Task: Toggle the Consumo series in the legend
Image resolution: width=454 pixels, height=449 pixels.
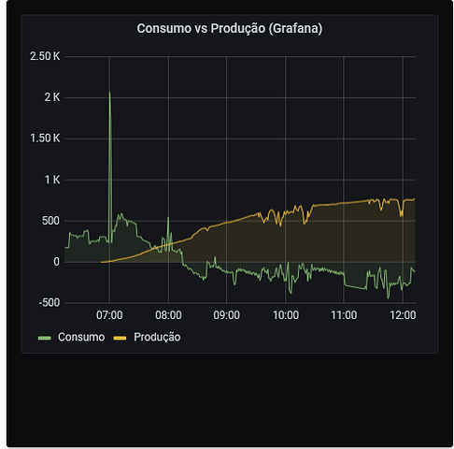Action: coord(81,338)
